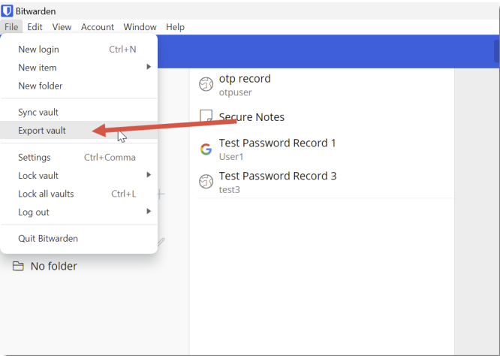Click the note icon beside Secure Notes
Image resolution: width=500 pixels, height=356 pixels.
206,116
